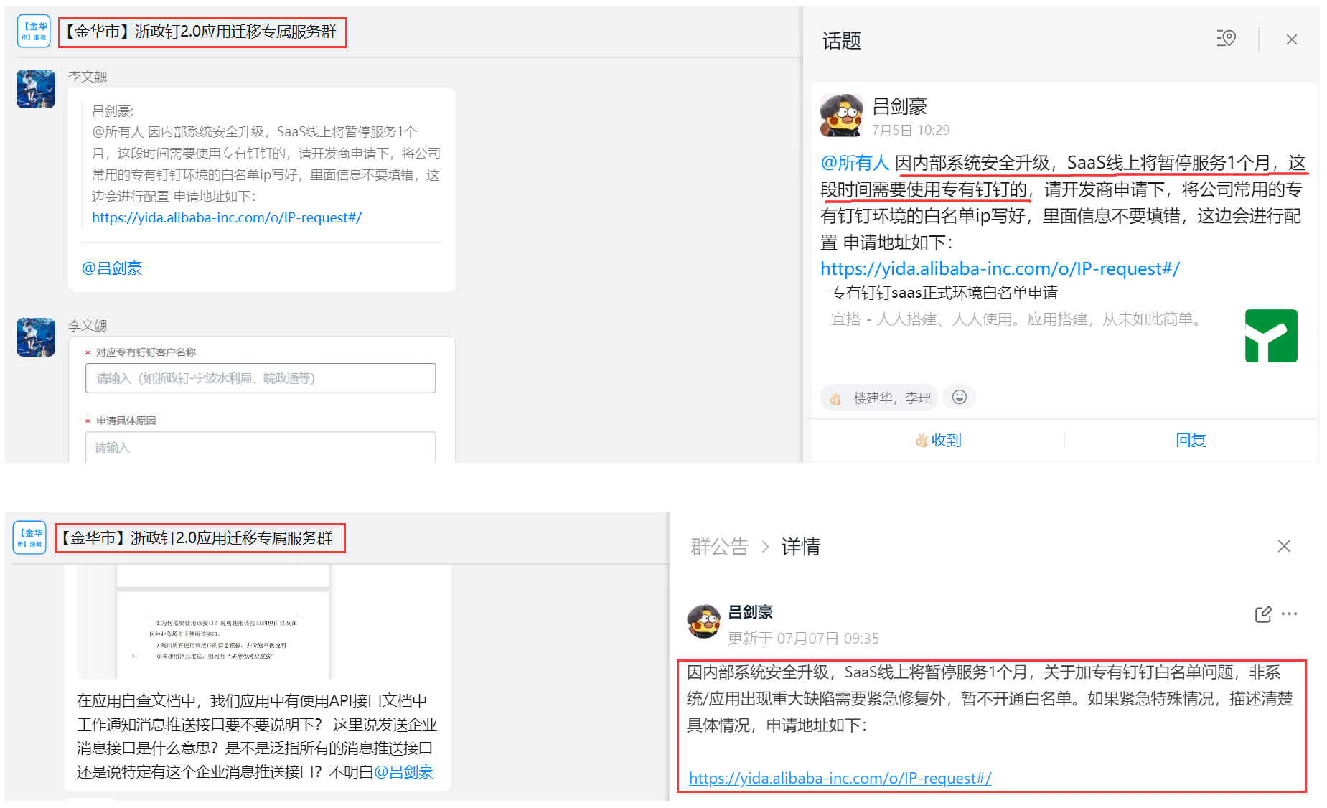Click the 收到 acknowledge button
1327x808 pixels.
pos(938,441)
